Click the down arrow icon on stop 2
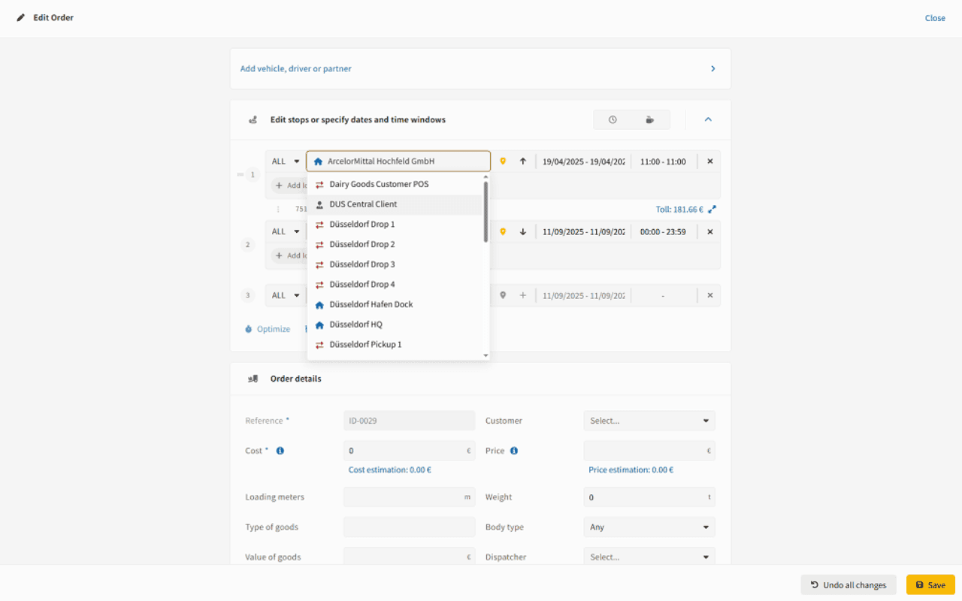 (523, 232)
